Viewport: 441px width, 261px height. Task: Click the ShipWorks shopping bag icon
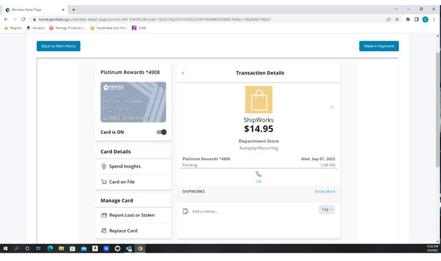coord(258,99)
